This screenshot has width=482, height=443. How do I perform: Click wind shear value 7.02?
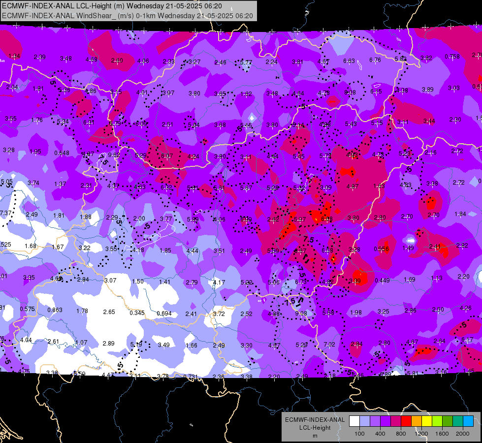(x=329, y=344)
